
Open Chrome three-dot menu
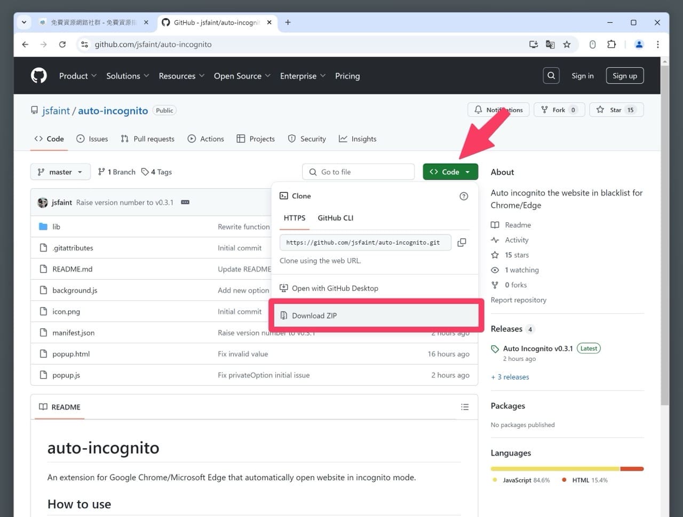coord(658,44)
